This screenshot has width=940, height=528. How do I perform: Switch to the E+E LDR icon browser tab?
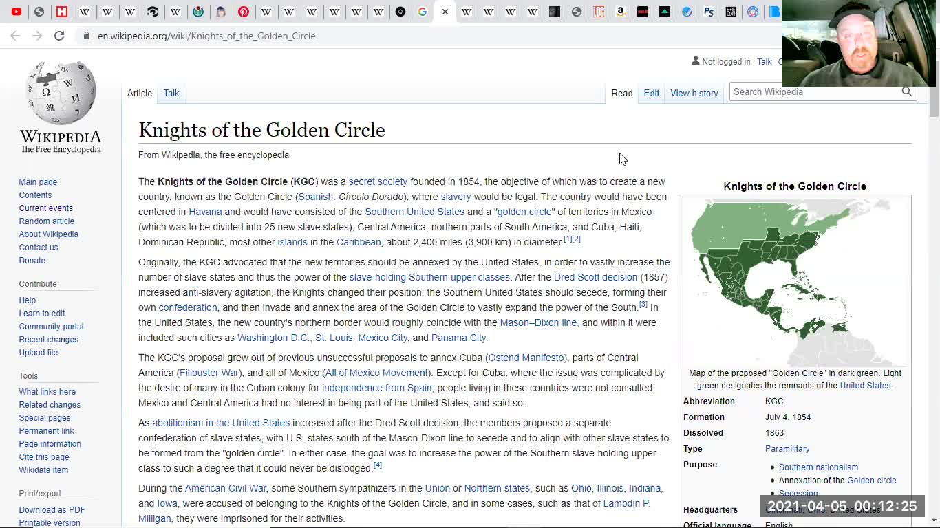tap(731, 12)
